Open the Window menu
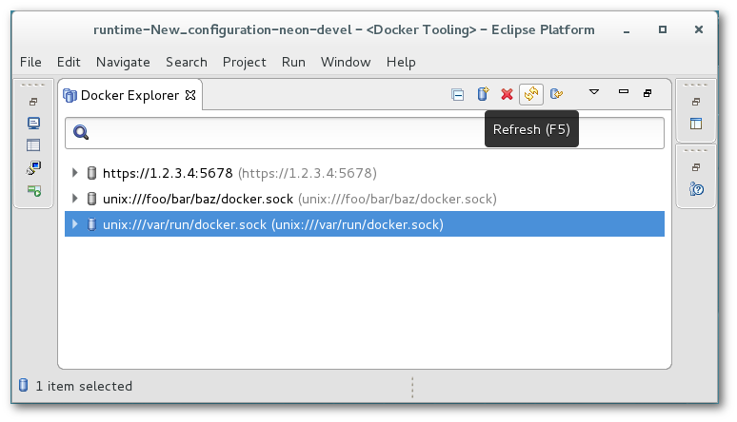This screenshot has width=737, height=422. pos(346,62)
